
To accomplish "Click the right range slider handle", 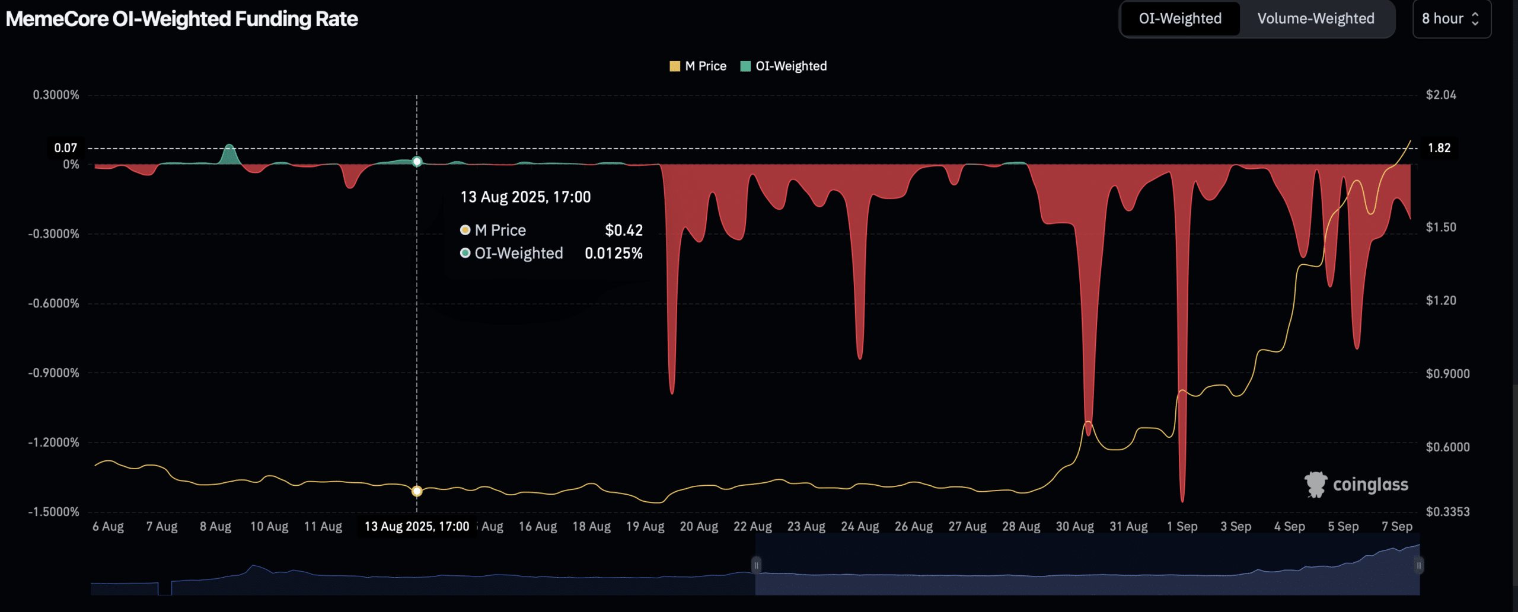I will click(1418, 565).
